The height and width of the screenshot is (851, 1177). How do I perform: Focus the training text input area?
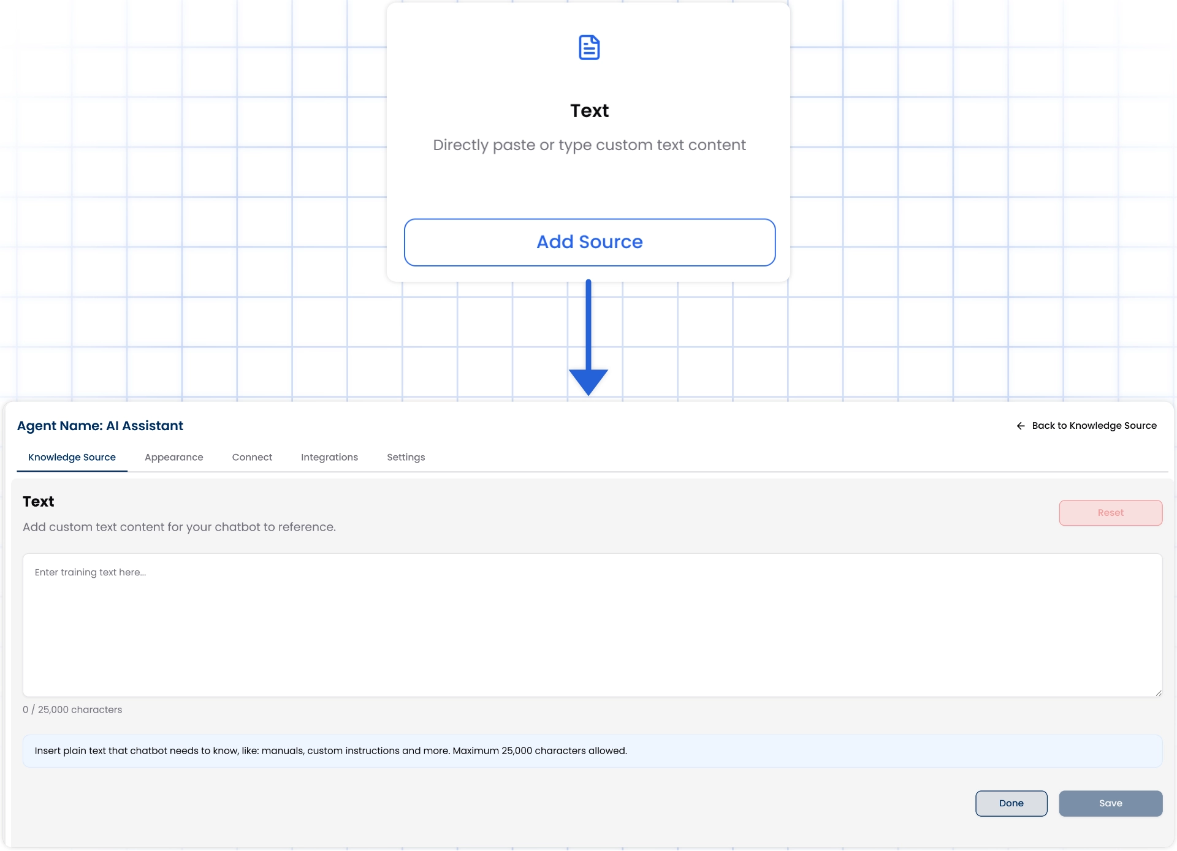tap(592, 625)
